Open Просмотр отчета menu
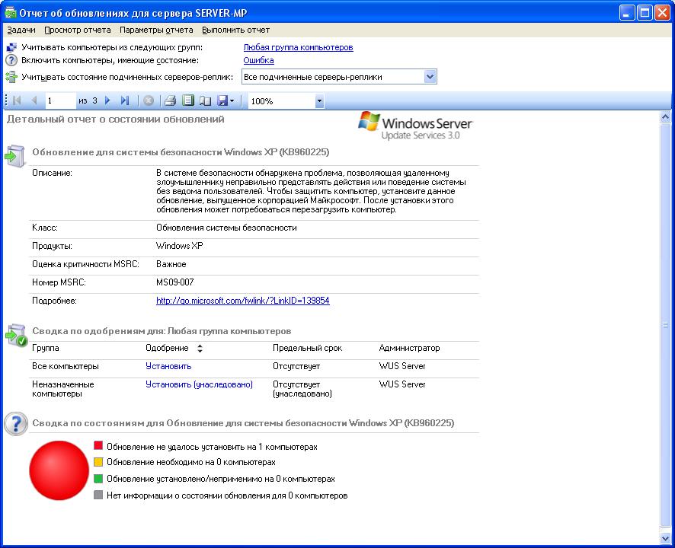This screenshot has height=548, width=675. (x=78, y=30)
